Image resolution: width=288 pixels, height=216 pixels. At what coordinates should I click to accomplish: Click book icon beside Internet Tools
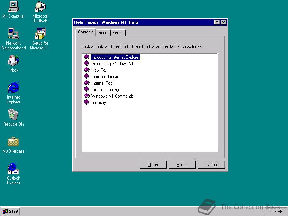click(x=87, y=83)
